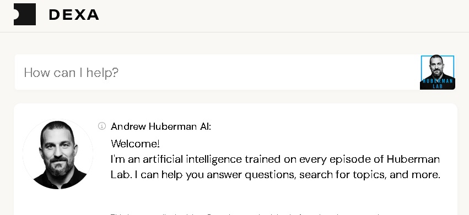Click the info icon beside Andrew Huberman AI
This screenshot has height=215, width=469.
102,126
